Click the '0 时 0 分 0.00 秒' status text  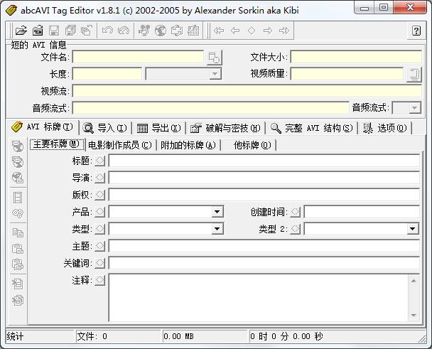pos(286,336)
